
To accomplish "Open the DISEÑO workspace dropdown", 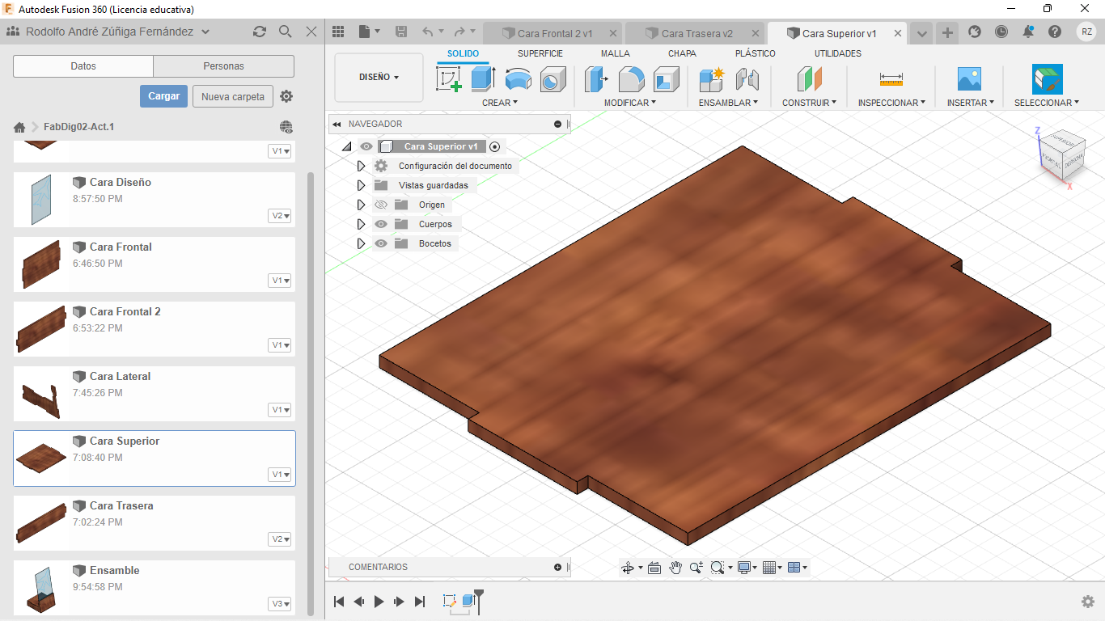I will pyautogui.click(x=379, y=78).
